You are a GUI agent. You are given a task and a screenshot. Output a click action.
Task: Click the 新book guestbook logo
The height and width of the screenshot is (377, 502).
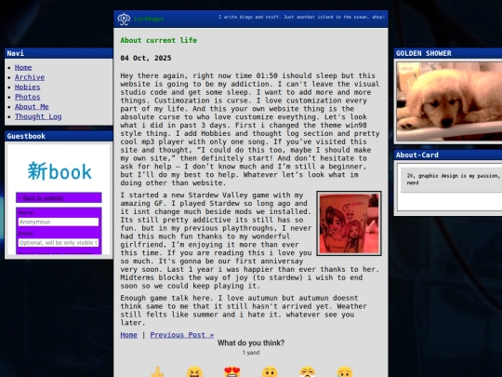pos(59,171)
